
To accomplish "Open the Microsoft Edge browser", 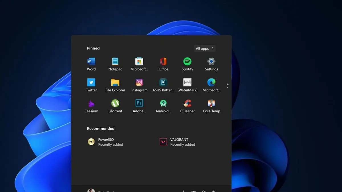I will [211, 82].
